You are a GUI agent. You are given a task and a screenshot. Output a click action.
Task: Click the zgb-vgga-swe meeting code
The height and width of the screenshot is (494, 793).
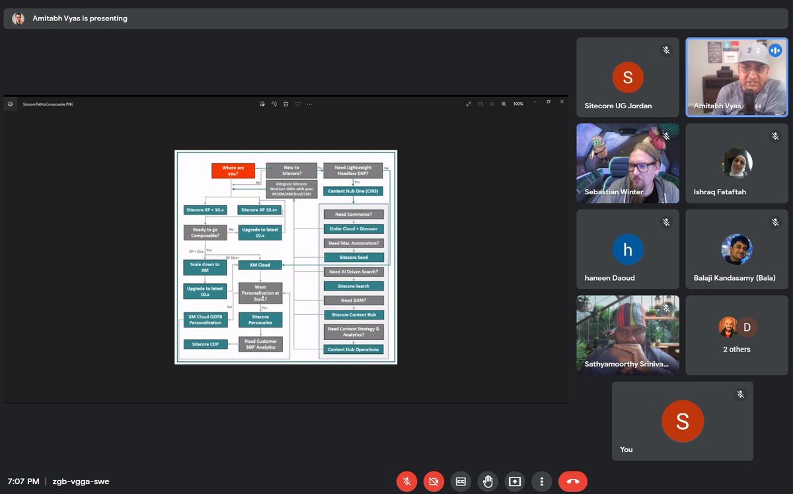(79, 481)
